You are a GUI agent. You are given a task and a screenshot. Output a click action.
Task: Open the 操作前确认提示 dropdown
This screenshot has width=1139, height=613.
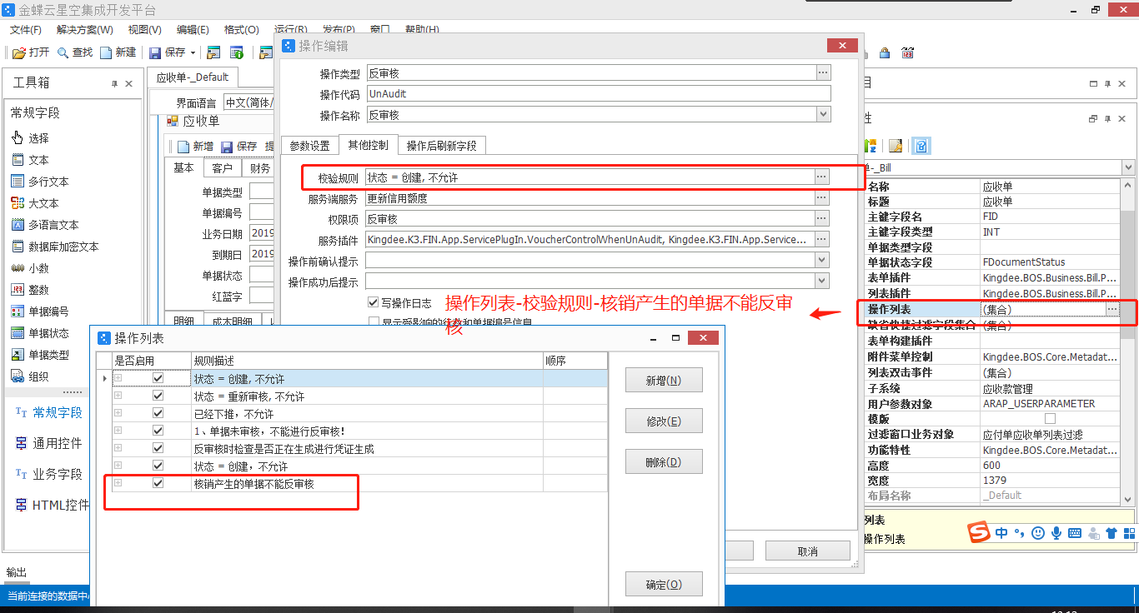pyautogui.click(x=823, y=261)
